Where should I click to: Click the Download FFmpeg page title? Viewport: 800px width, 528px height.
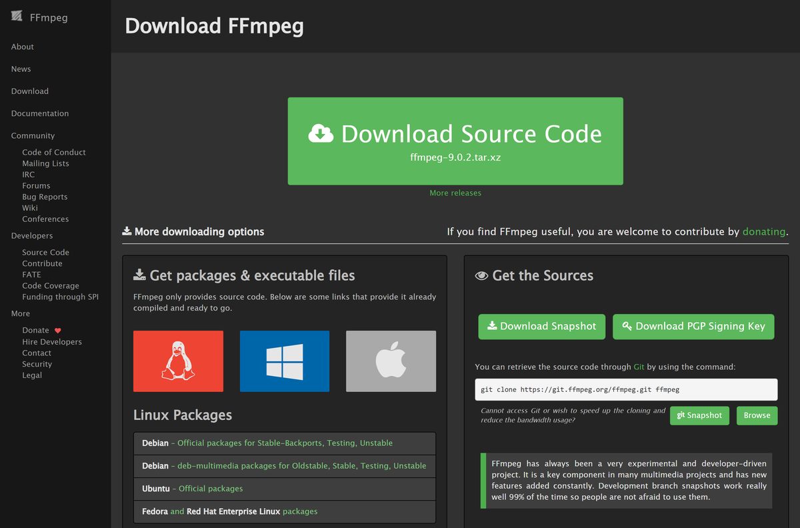214,26
